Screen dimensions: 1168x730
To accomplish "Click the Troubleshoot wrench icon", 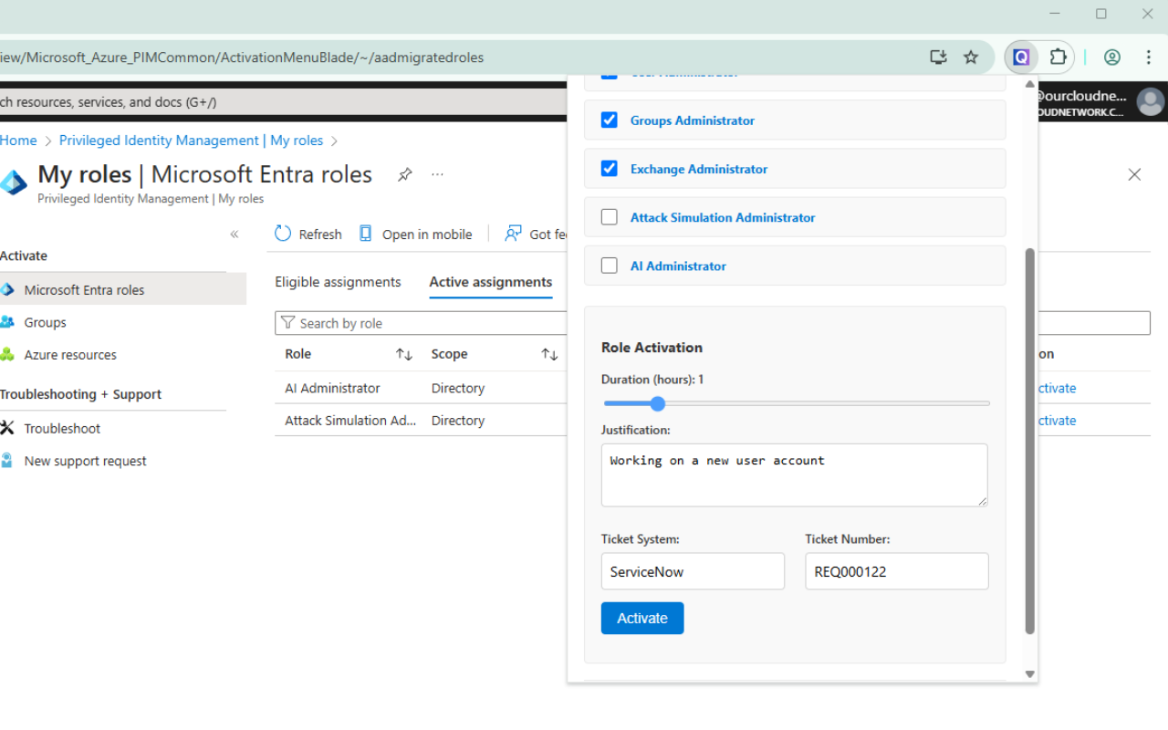I will [x=7, y=428].
